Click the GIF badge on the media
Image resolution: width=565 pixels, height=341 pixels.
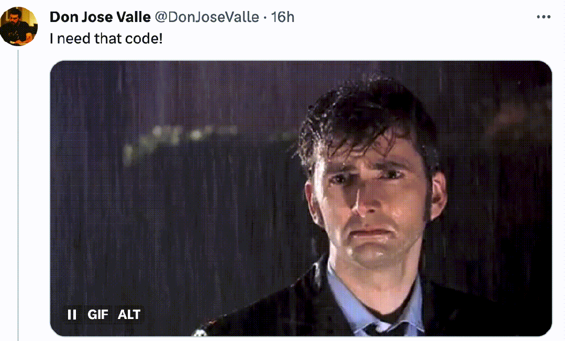click(x=97, y=315)
